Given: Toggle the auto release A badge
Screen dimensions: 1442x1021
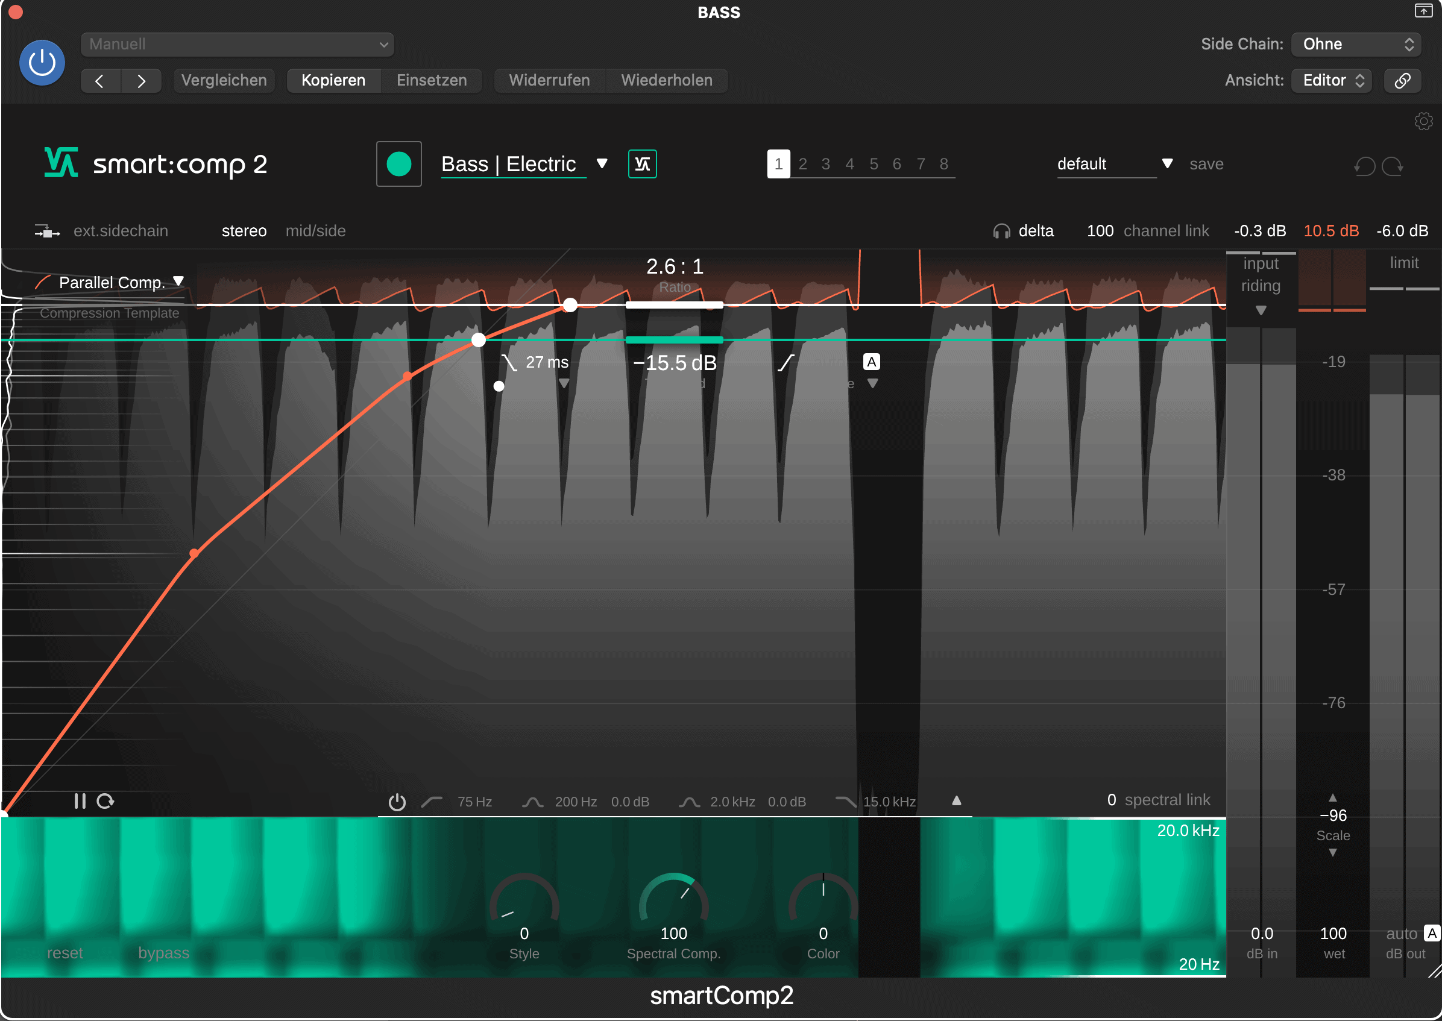Looking at the screenshot, I should [x=872, y=362].
